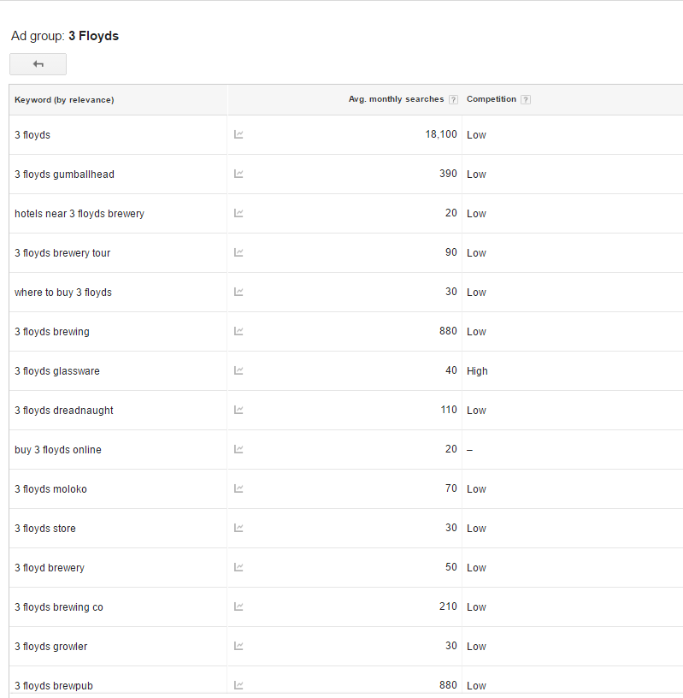
Task: Open trend chart for '3 floyds brewing co'
Action: coord(238,606)
